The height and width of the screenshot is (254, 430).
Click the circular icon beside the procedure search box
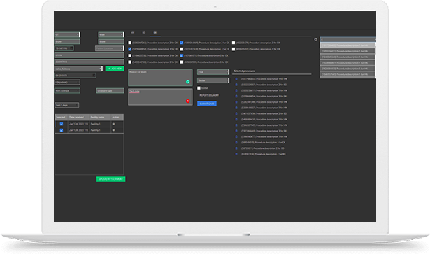315,39
